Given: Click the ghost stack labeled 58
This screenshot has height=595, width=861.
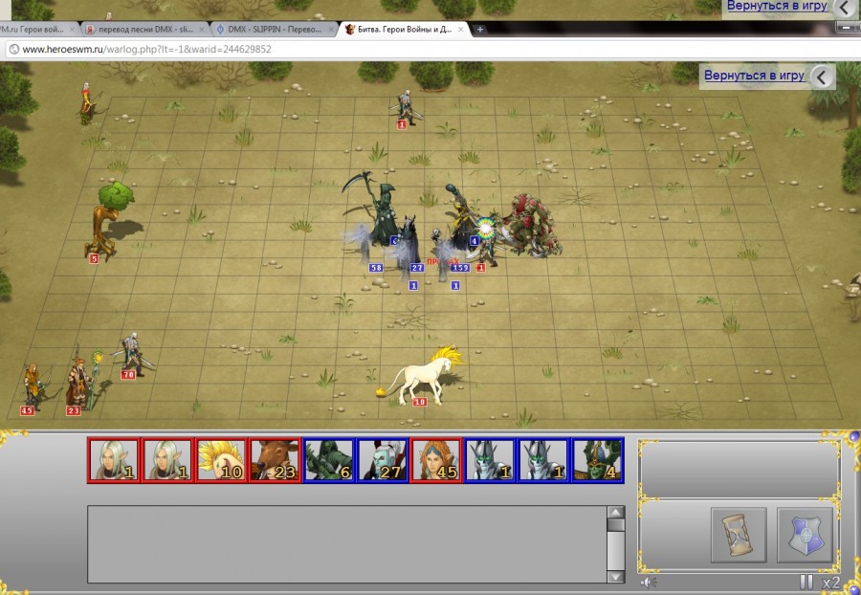Looking at the screenshot, I should (363, 247).
